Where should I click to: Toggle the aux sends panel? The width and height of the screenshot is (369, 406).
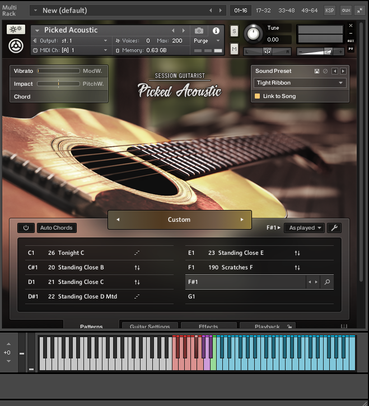[345, 10]
